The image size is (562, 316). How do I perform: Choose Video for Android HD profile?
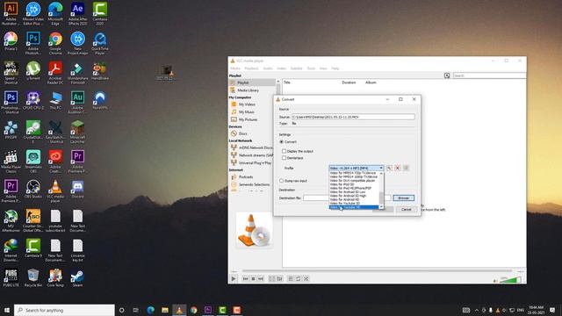point(354,199)
